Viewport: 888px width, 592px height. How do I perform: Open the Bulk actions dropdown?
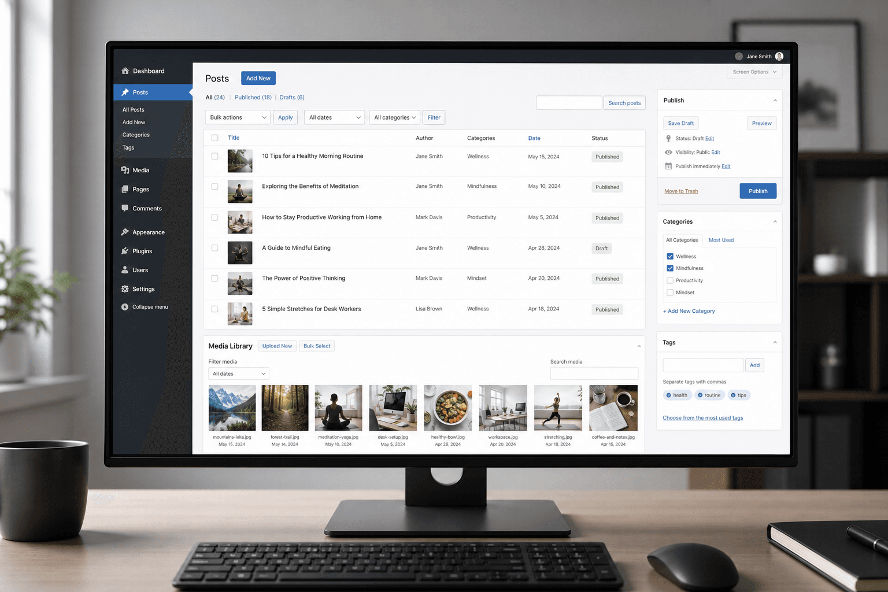pos(238,117)
